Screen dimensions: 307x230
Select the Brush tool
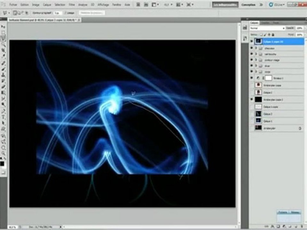pyautogui.click(x=3, y=69)
